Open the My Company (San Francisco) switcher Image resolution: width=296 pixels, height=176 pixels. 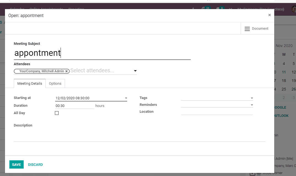260,9
